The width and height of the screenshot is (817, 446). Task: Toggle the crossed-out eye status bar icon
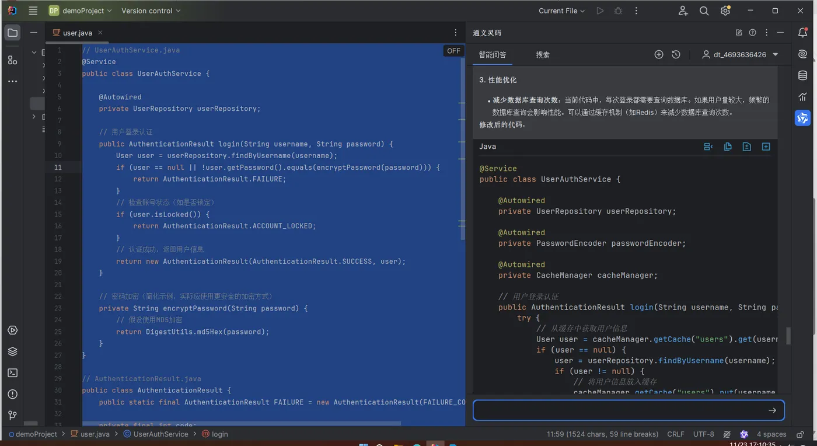[x=727, y=434]
